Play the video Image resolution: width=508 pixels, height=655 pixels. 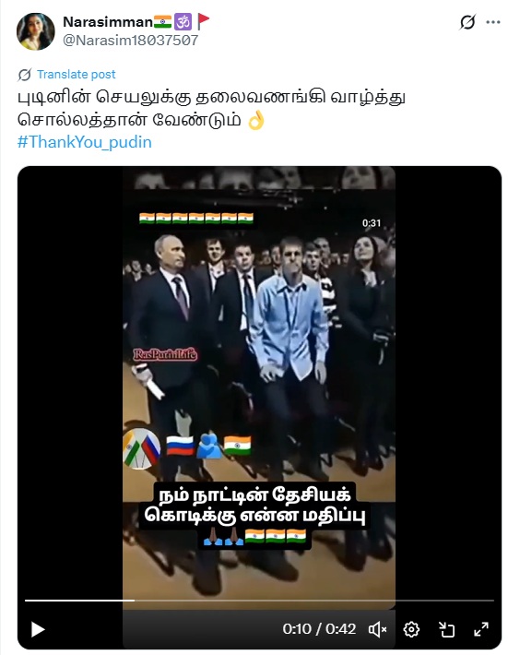click(38, 629)
